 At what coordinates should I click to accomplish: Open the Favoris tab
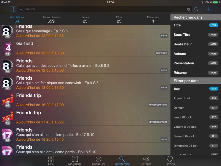click(170, 161)
